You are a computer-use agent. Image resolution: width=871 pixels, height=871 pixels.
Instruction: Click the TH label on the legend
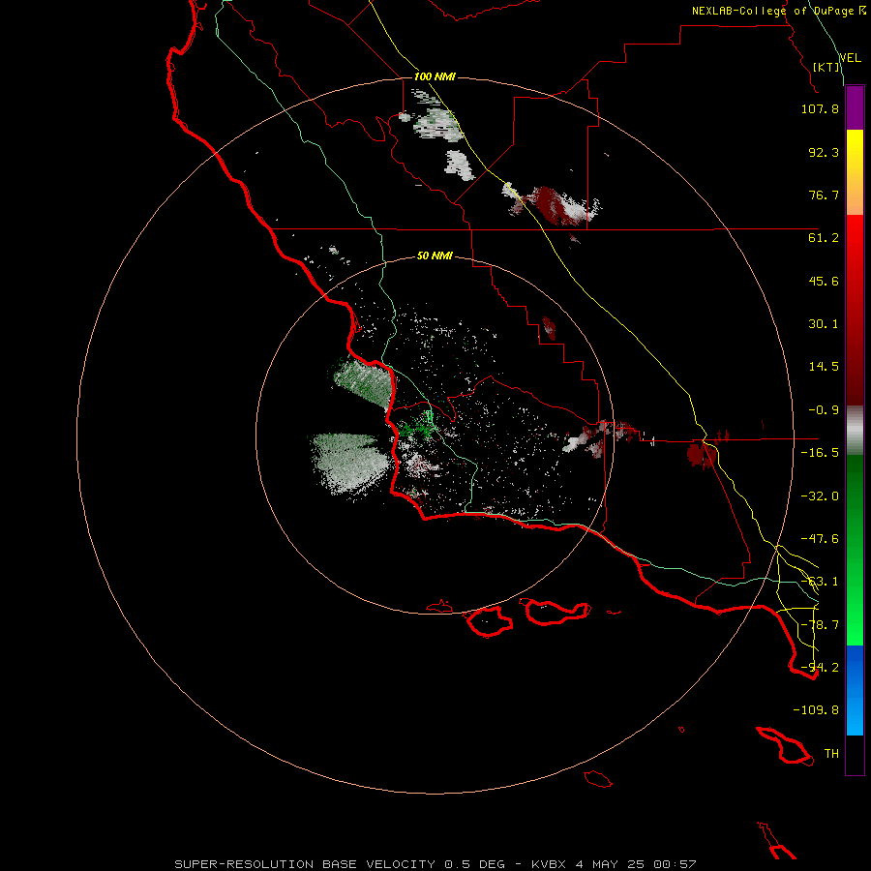pyautogui.click(x=831, y=754)
